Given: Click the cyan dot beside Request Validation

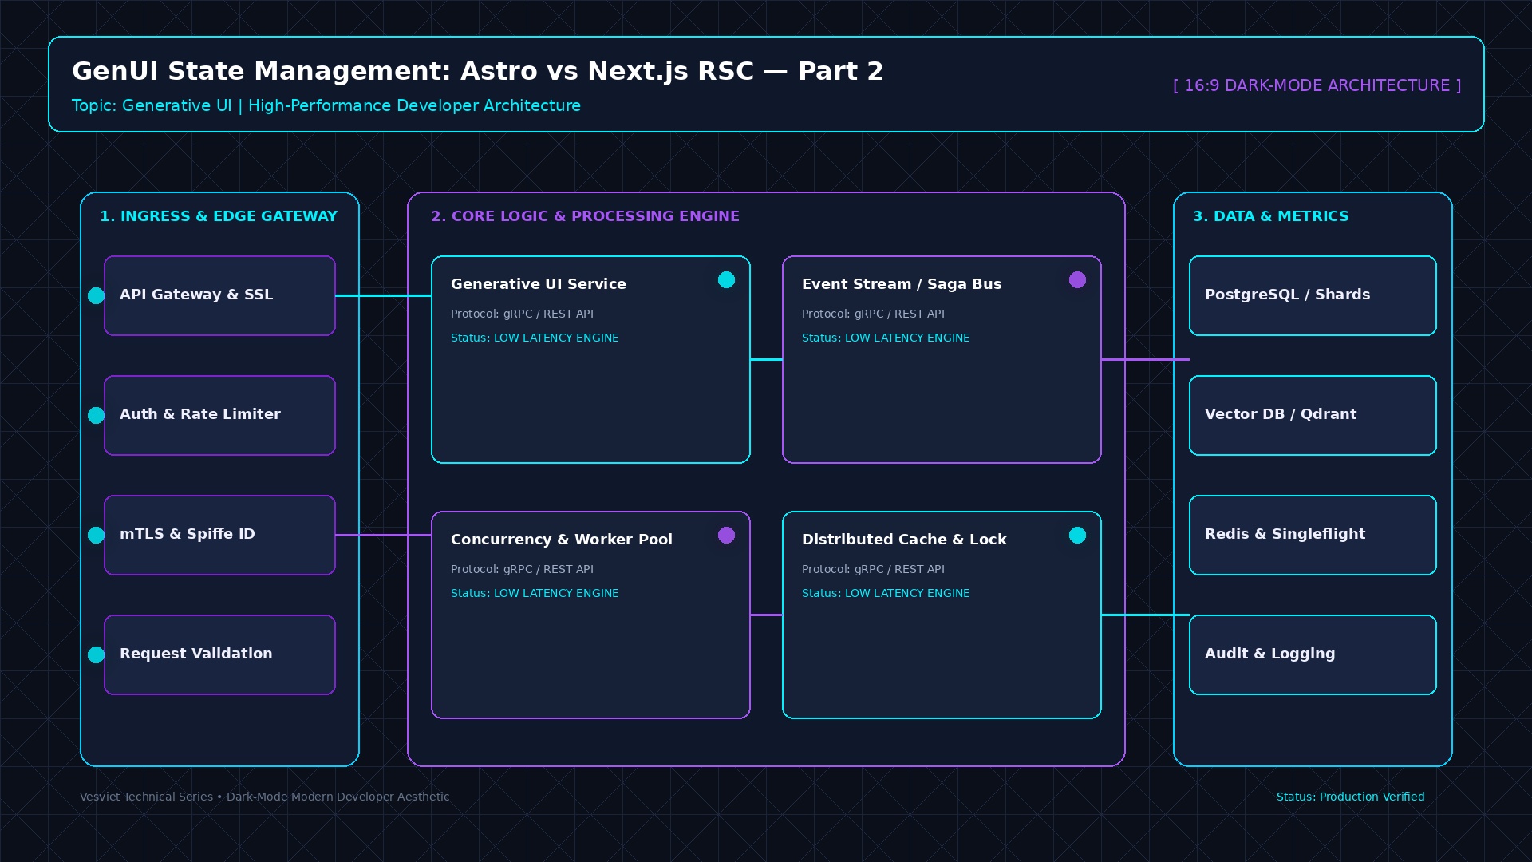Looking at the screenshot, I should (96, 655).
